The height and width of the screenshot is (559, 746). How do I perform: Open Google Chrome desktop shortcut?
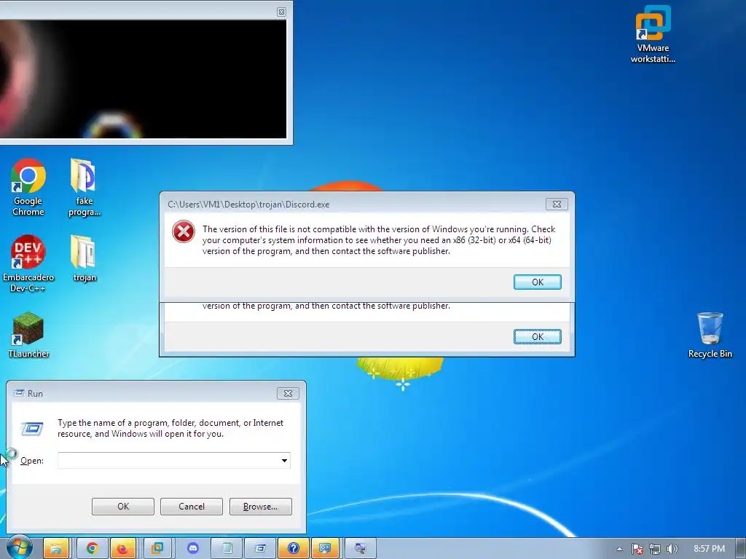tap(28, 187)
